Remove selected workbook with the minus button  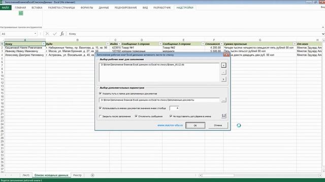click(223, 72)
